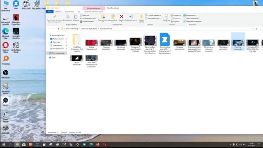Click the Copy to folder icon
263x148 pixels.
[113, 16]
